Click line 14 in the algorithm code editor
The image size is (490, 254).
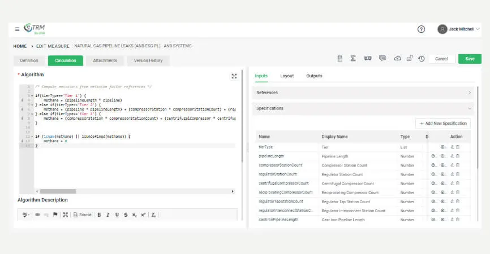pyautogui.click(x=134, y=146)
